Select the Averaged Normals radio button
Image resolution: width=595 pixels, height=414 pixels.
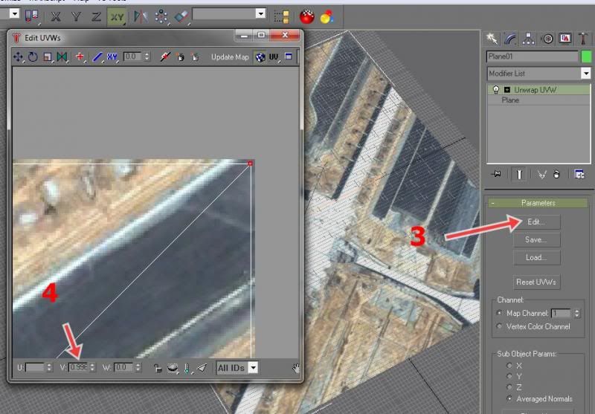[x=509, y=399]
